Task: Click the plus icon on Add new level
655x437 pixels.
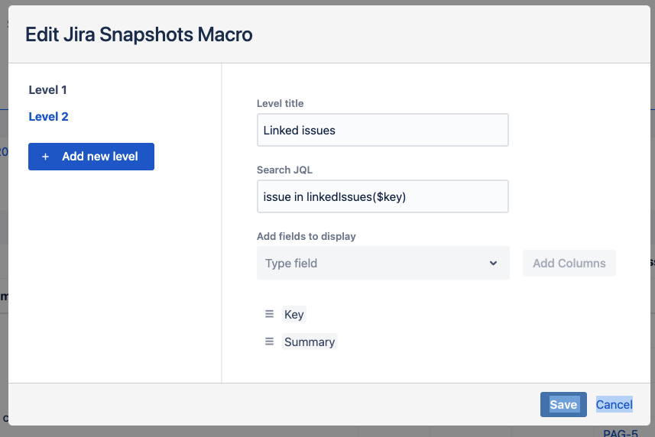Action: pyautogui.click(x=46, y=157)
